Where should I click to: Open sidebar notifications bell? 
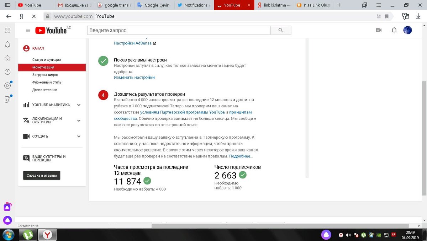pos(7,44)
